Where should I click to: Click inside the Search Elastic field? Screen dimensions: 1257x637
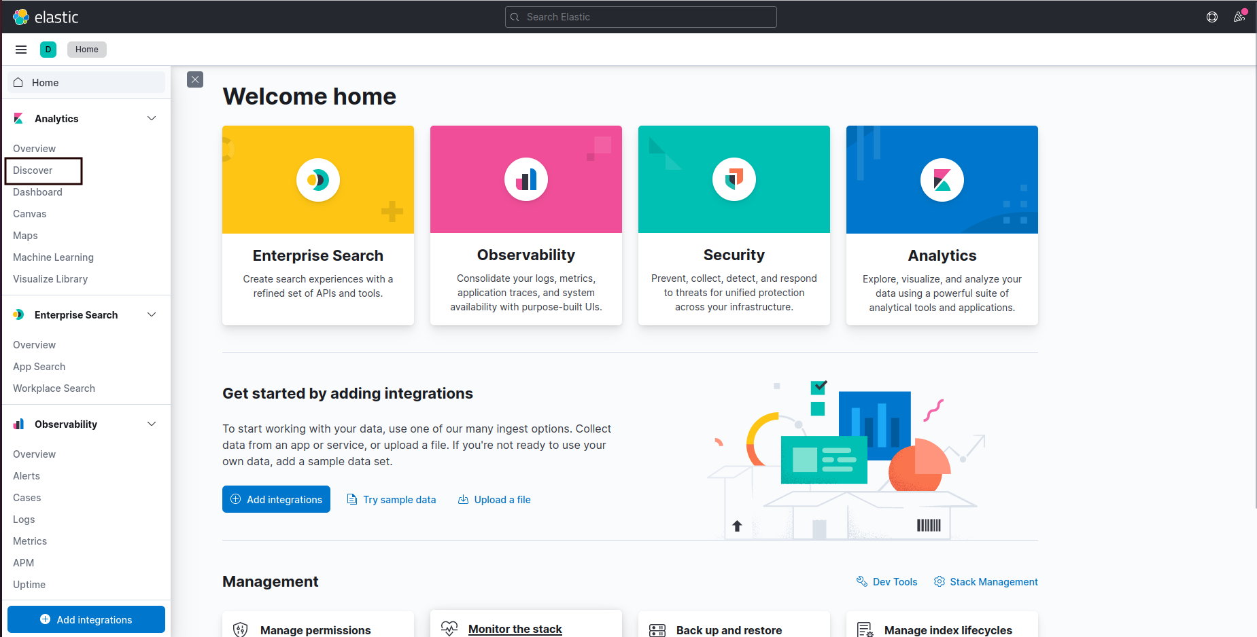[640, 17]
